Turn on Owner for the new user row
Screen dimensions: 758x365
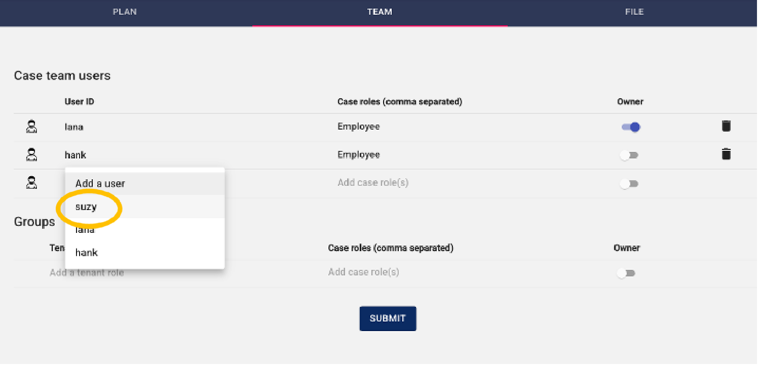pyautogui.click(x=629, y=183)
